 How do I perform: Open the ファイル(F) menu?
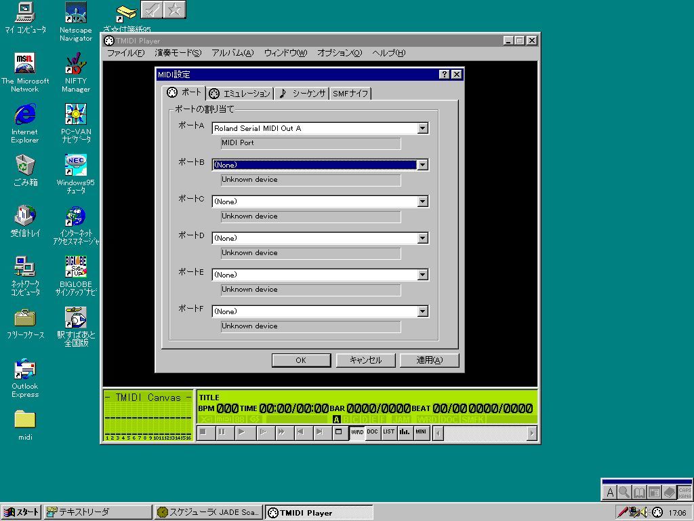click(125, 53)
